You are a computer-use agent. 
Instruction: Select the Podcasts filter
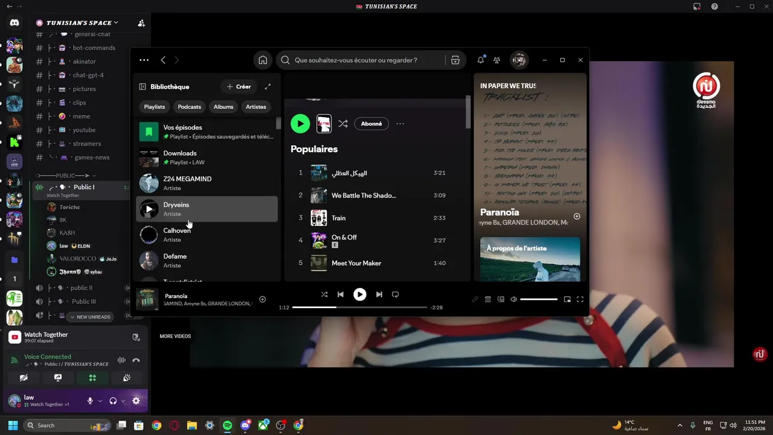190,107
